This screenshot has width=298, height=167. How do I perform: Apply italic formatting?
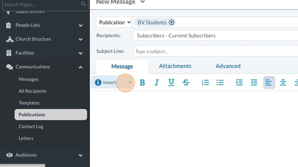point(157,82)
